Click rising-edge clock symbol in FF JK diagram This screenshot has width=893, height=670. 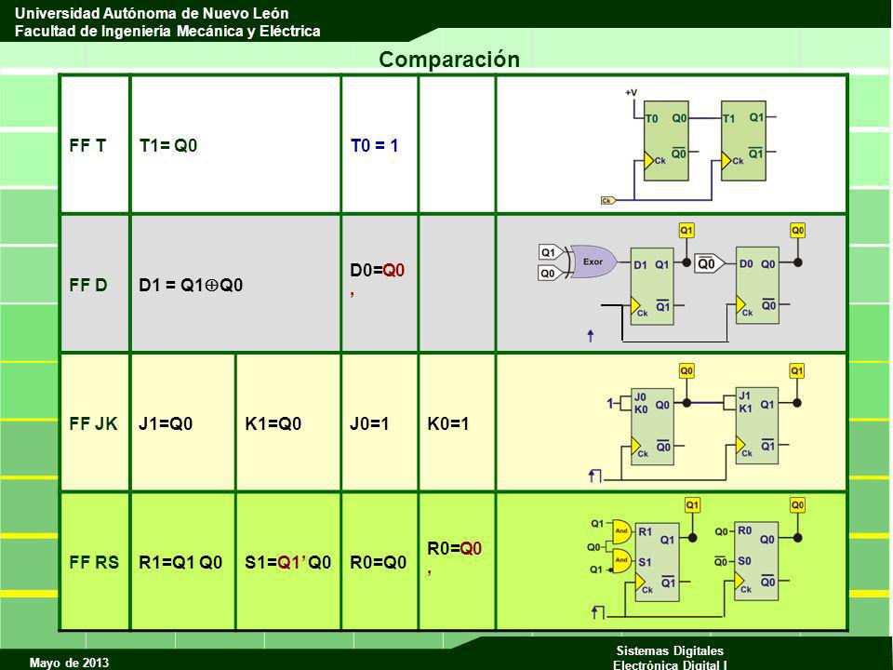(594, 476)
